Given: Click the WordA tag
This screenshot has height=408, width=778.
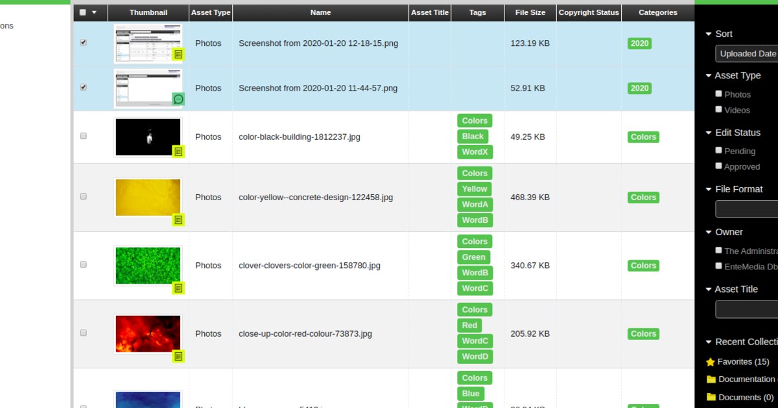Looking at the screenshot, I should click(x=475, y=205).
